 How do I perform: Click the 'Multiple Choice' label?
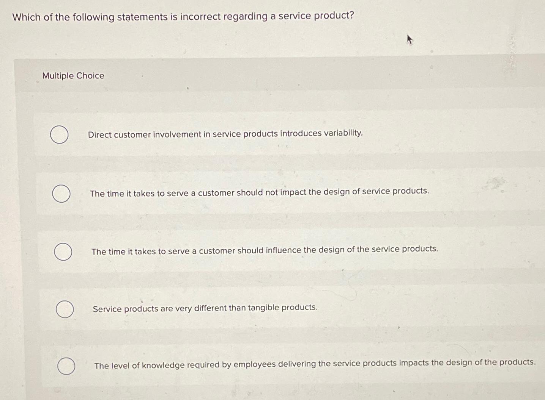[x=73, y=75]
